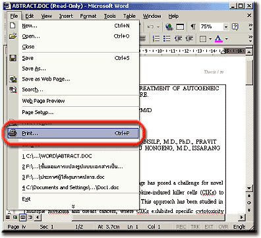Open the Table menu

pyautogui.click(x=129, y=16)
